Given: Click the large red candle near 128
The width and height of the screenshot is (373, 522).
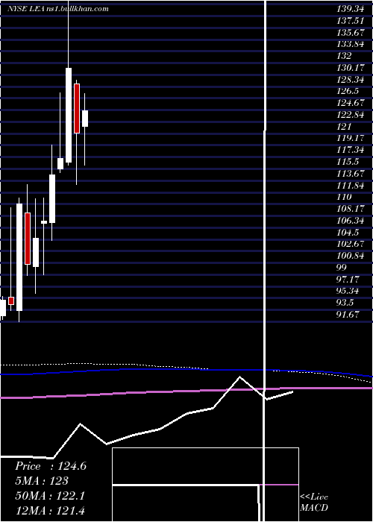Looking at the screenshot, I should pyautogui.click(x=77, y=108).
